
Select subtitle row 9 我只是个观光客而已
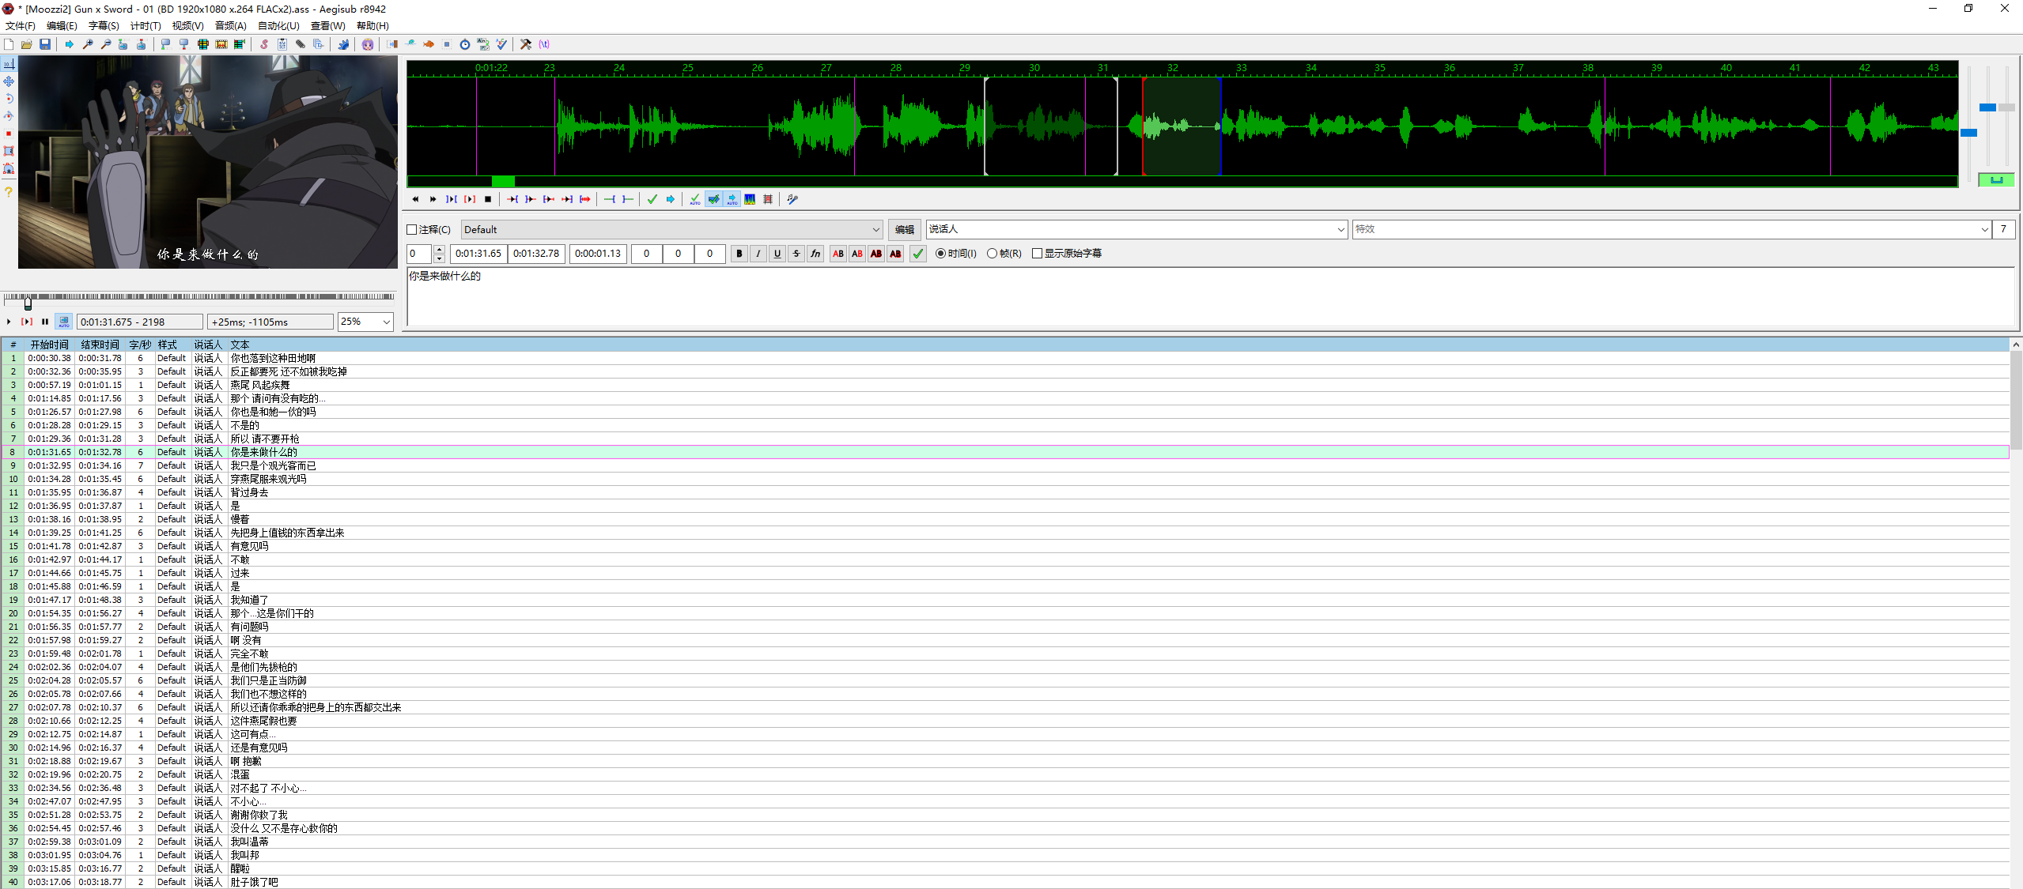(x=1004, y=466)
